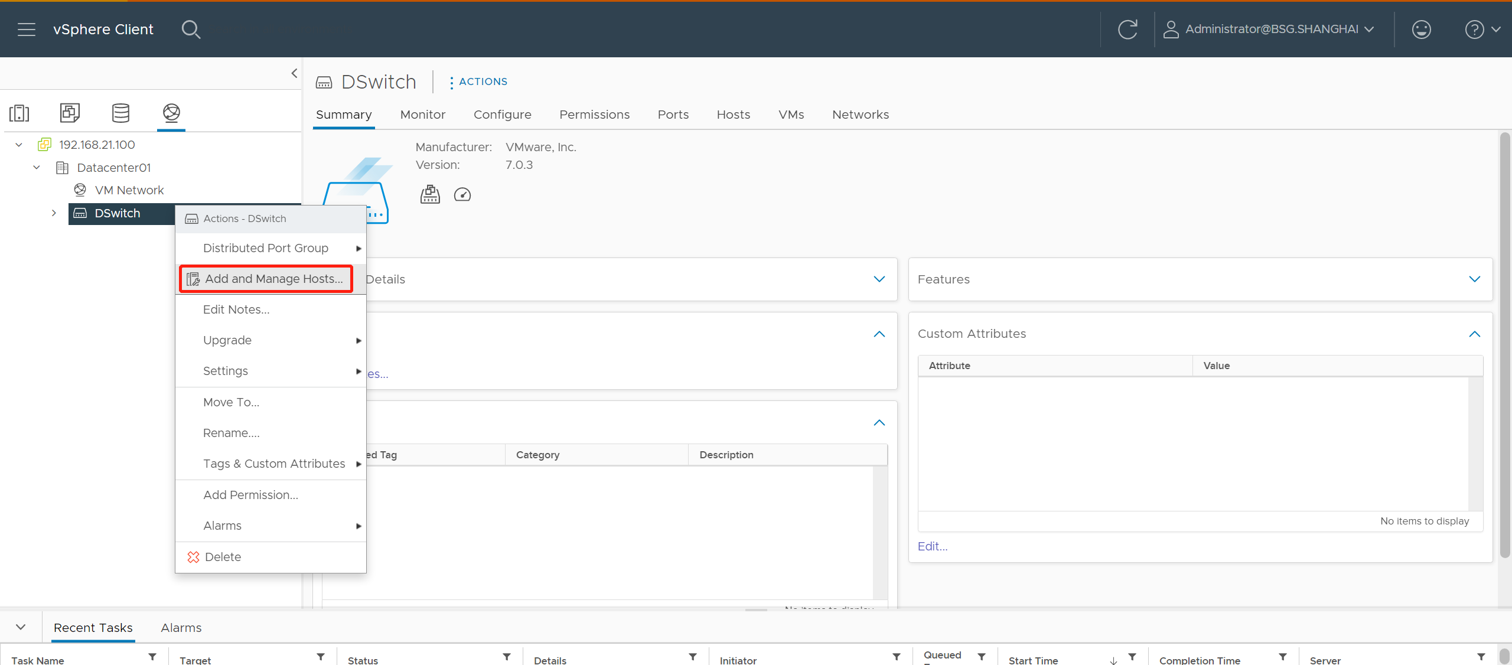Click the search magnifier icon
The height and width of the screenshot is (665, 1512).
191,29
